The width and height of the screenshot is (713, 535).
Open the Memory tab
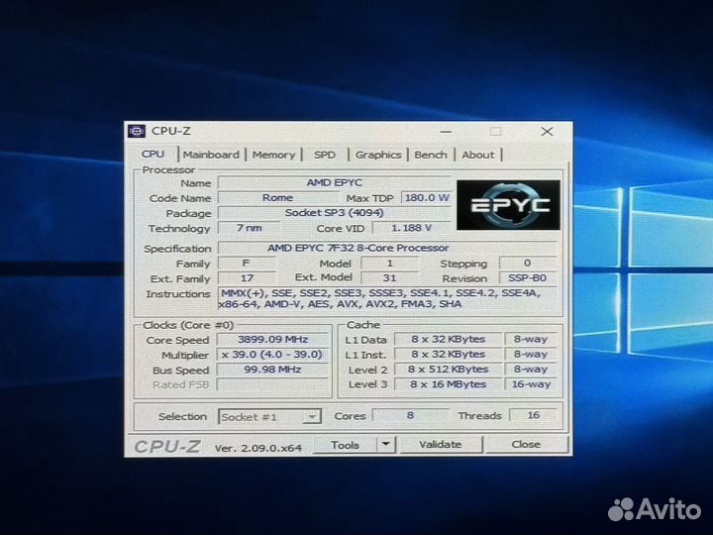[x=273, y=155]
